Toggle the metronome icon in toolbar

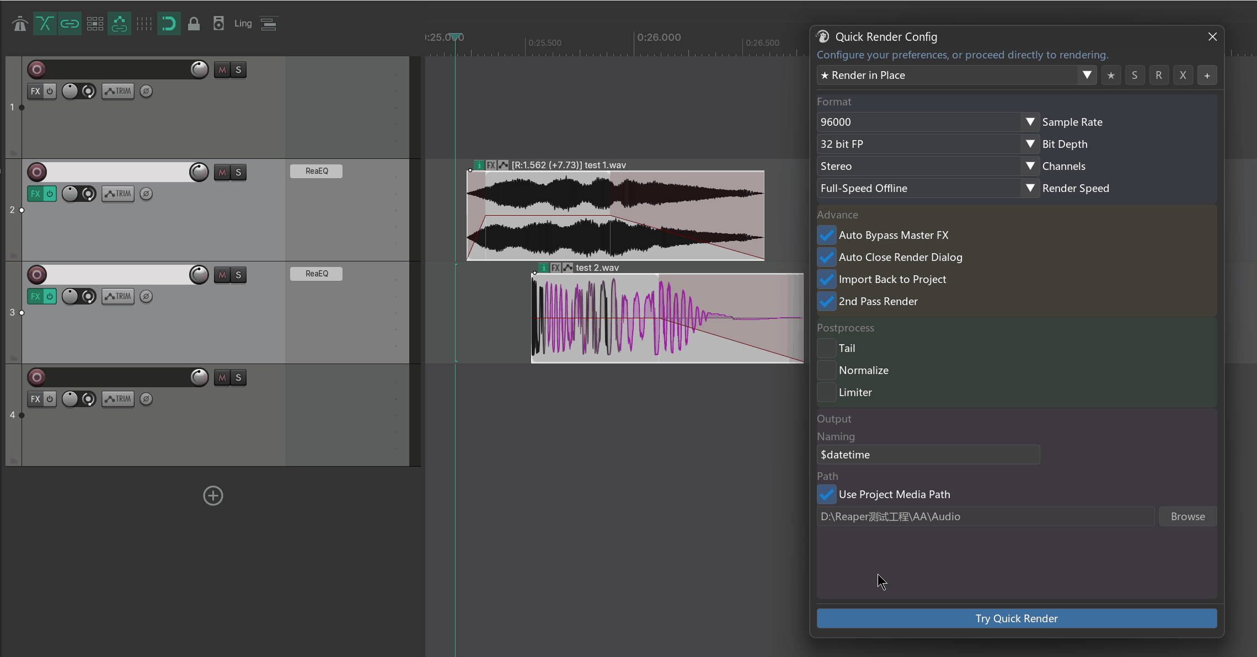(x=20, y=24)
